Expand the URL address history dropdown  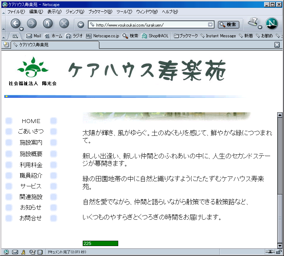click(210, 25)
